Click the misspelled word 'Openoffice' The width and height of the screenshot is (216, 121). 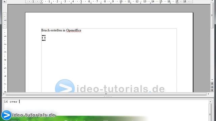click(74, 30)
